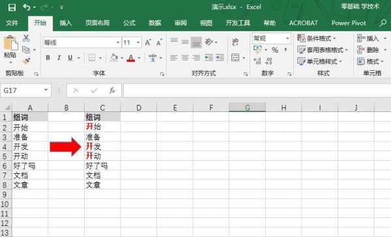Select cell A6 containing 好了吗
This screenshot has height=237, width=391.
30,166
